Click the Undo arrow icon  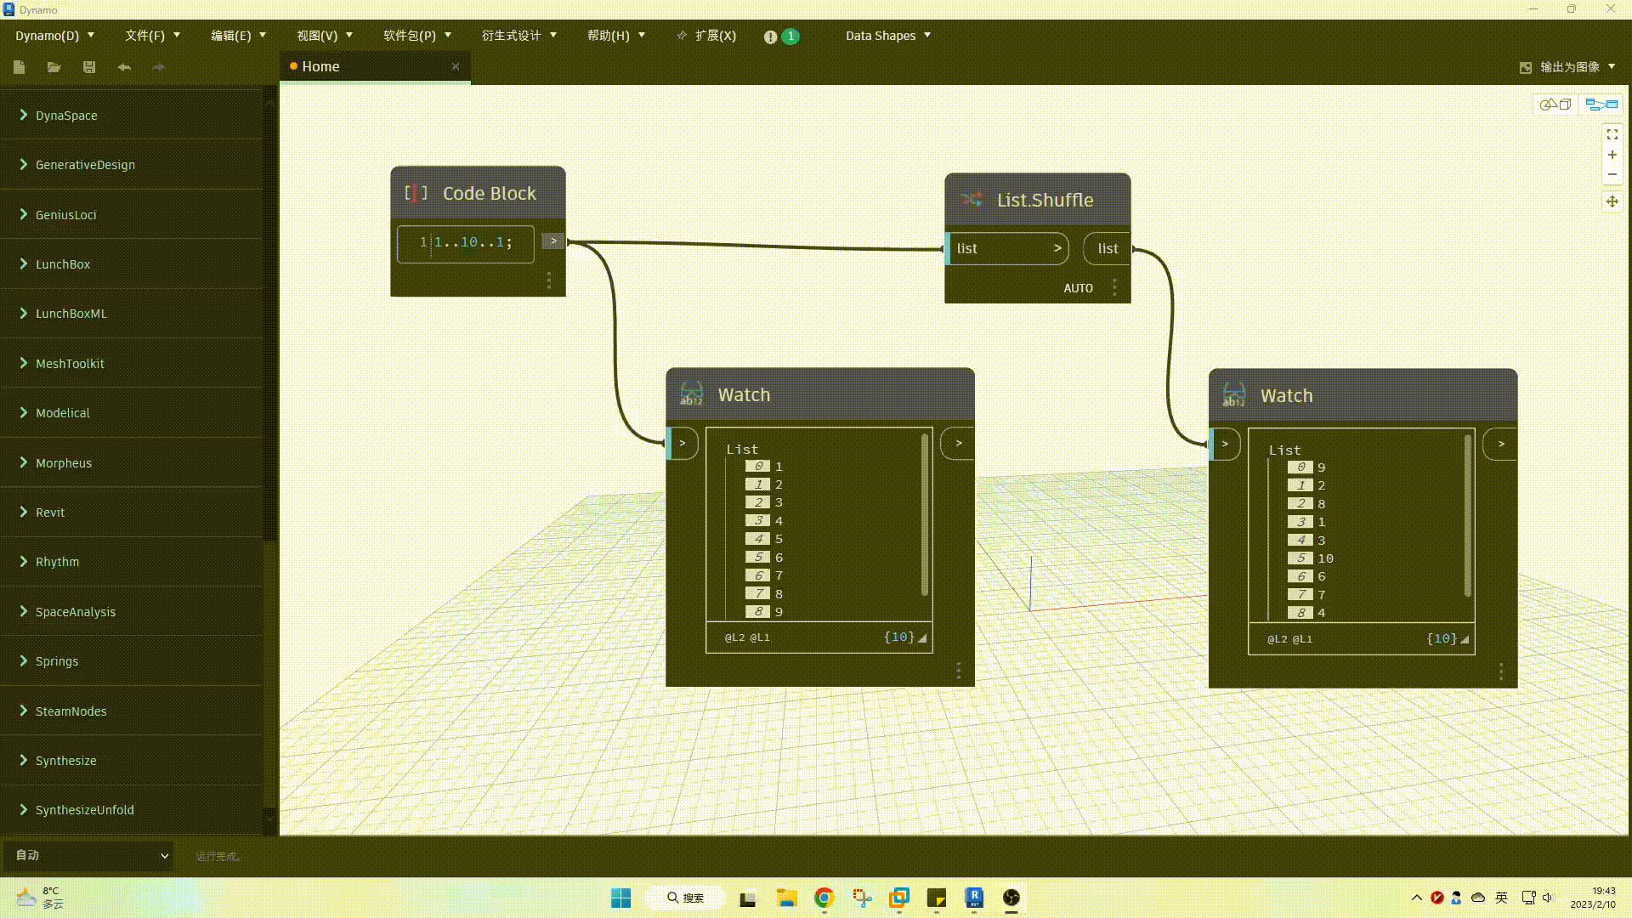click(x=124, y=67)
